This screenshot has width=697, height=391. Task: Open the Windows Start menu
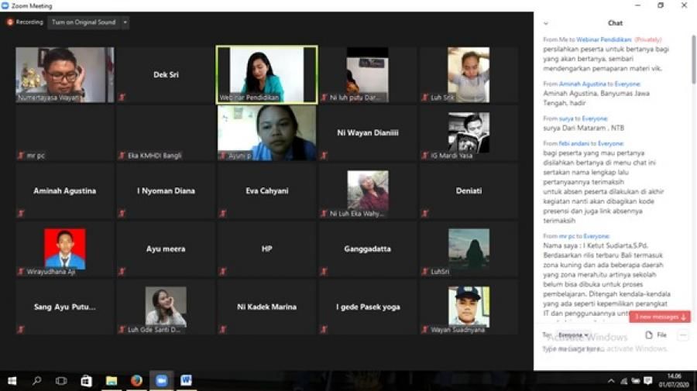(12, 381)
